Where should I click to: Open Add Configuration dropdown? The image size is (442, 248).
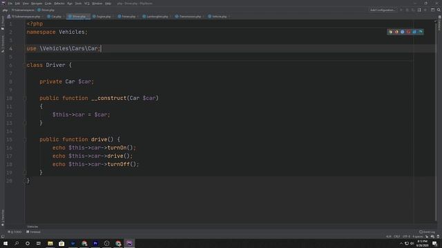coord(382,10)
